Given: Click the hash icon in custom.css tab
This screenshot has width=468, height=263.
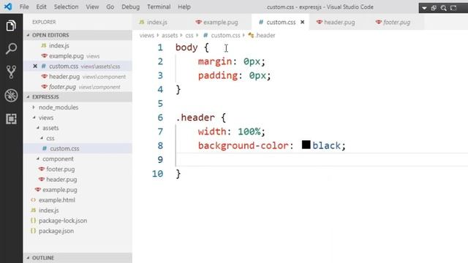Looking at the screenshot, I should tap(261, 22).
